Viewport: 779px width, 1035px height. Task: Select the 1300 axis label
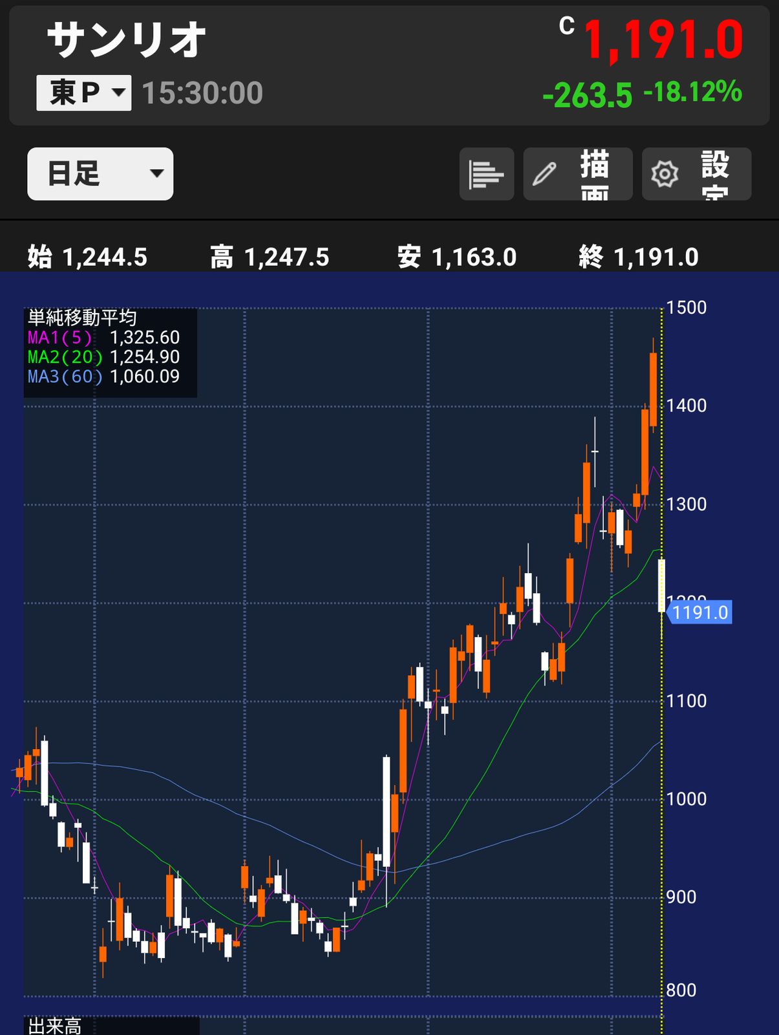pos(687,504)
